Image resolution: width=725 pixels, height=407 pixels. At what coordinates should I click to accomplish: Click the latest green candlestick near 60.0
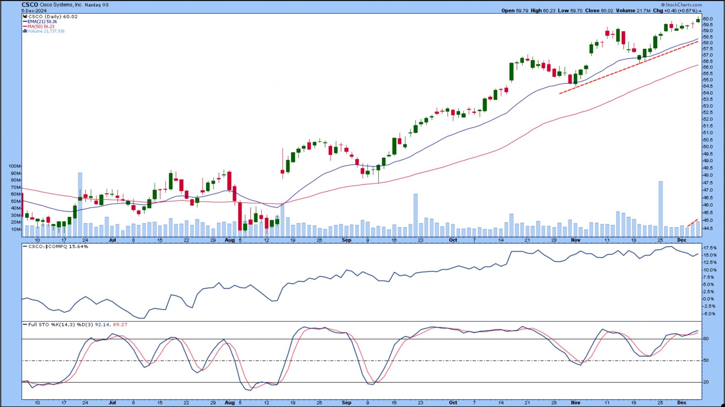pos(698,20)
